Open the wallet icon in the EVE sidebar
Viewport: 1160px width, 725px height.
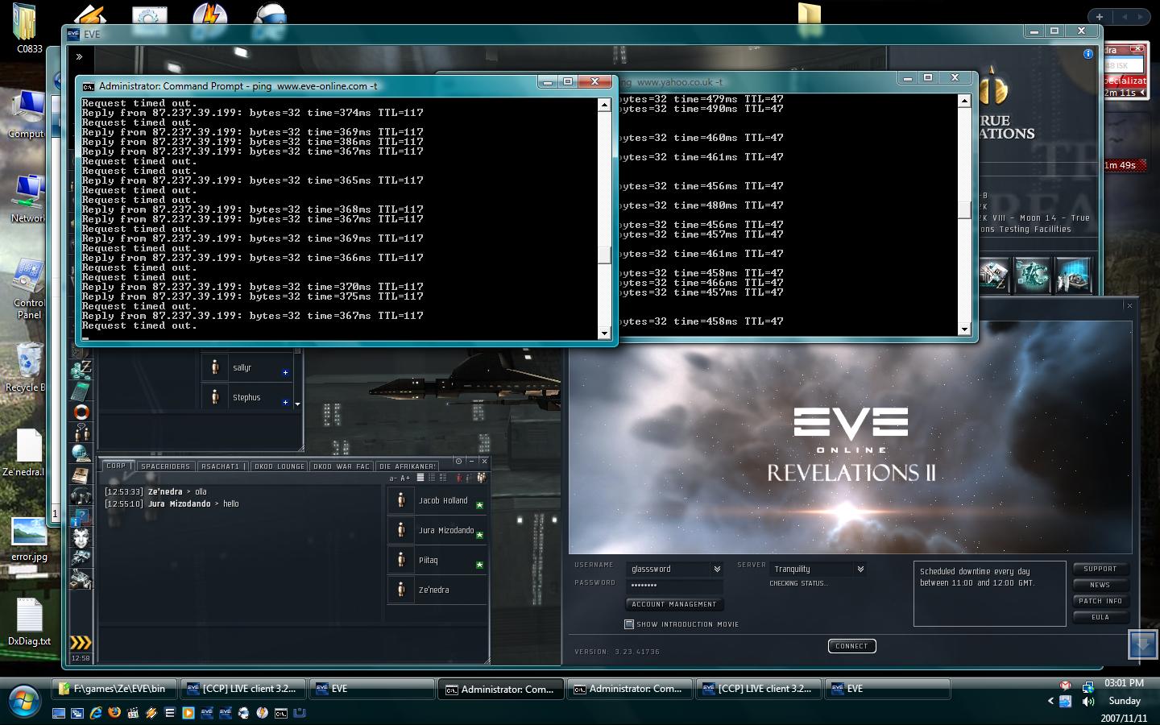[x=81, y=370]
